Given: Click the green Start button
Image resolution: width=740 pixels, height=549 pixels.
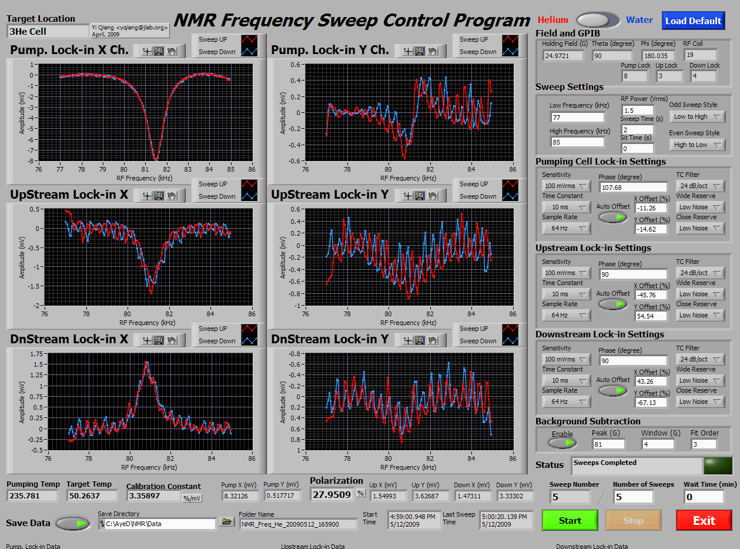Looking at the screenshot, I should [570, 520].
